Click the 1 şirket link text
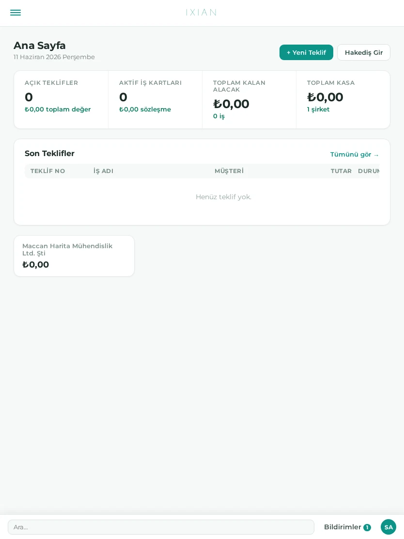Screen dimensions: 404x539 (318, 110)
